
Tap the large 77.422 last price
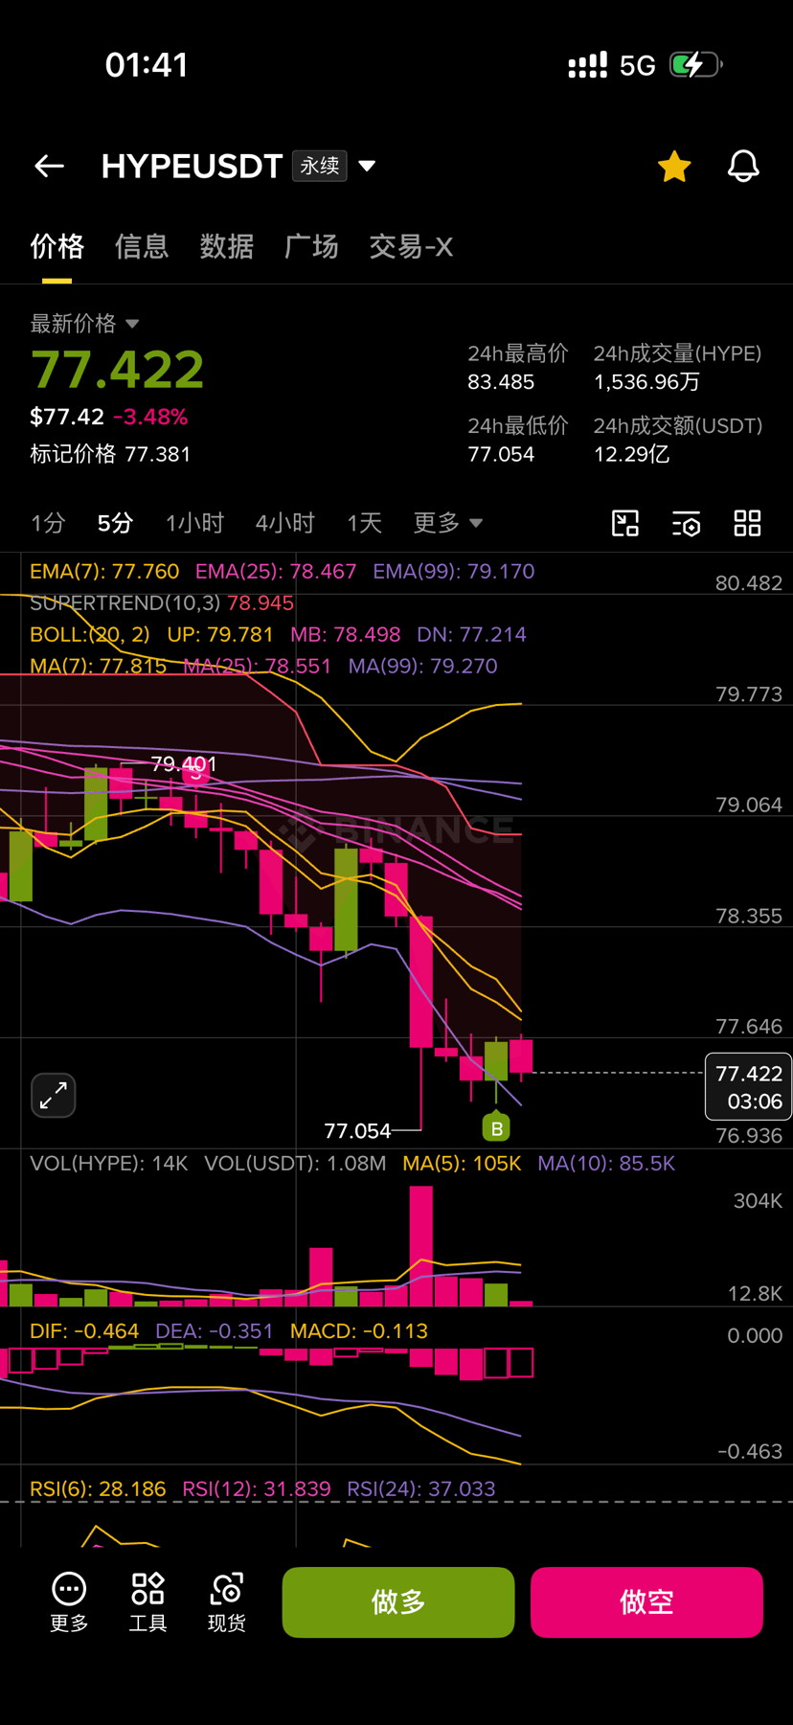(118, 370)
